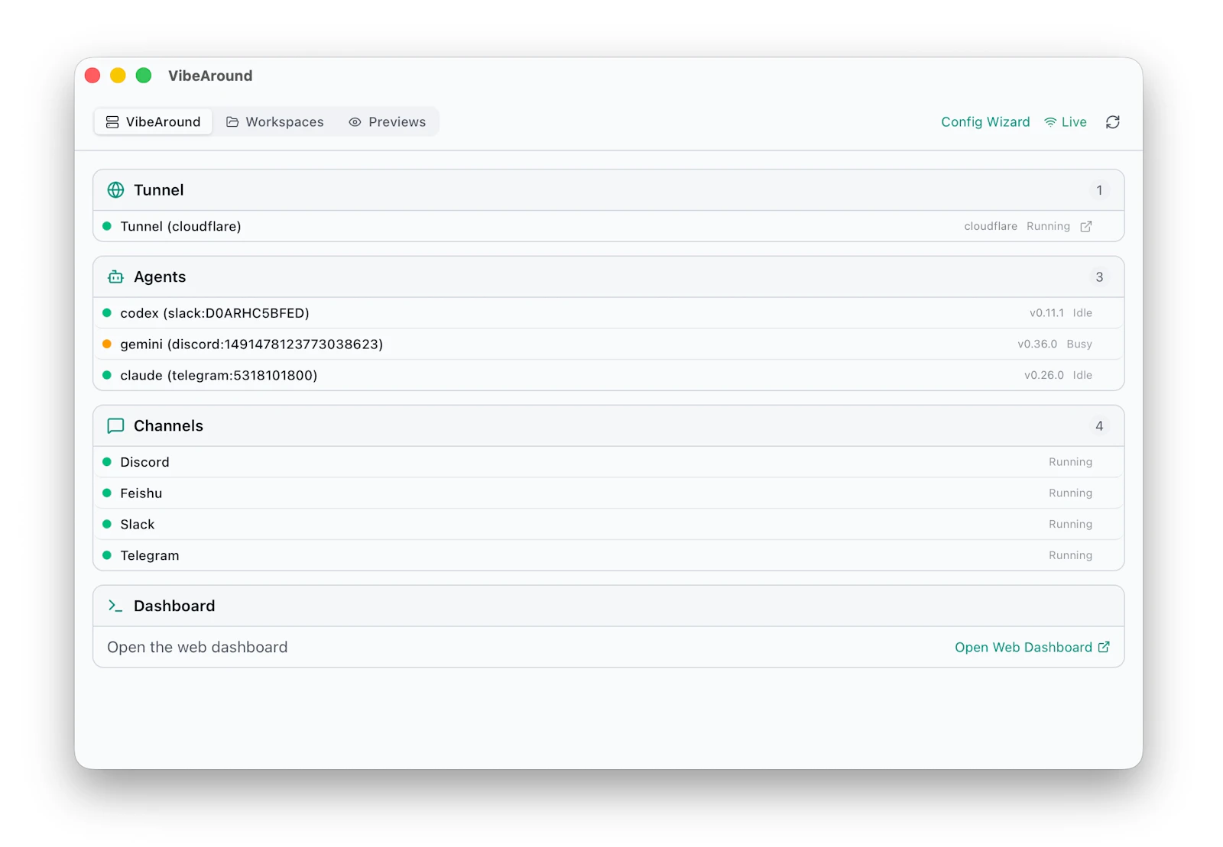The height and width of the screenshot is (847, 1223).
Task: Select the Tunnel (cloudflare) row text
Action: [x=180, y=226]
